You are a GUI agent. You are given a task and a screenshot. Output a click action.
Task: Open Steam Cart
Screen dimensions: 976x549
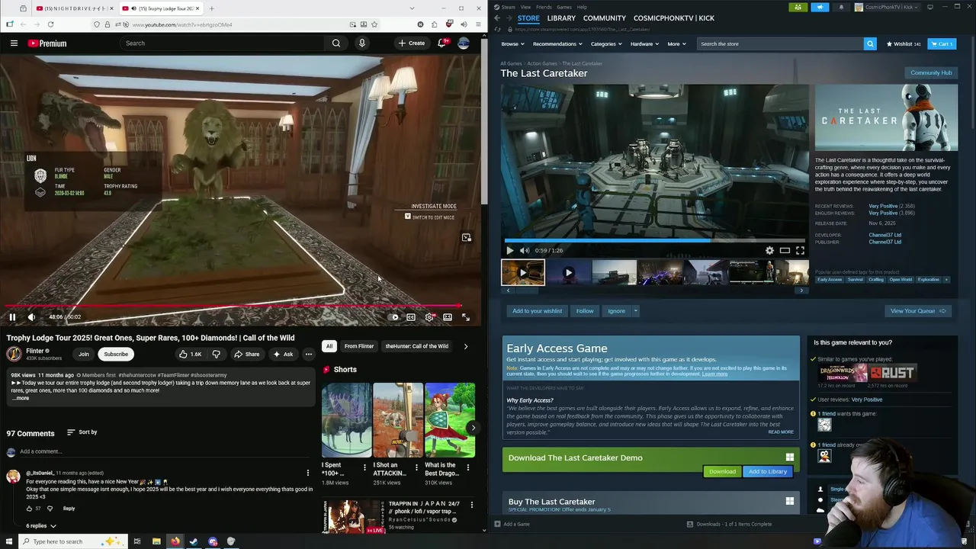pyautogui.click(x=942, y=44)
